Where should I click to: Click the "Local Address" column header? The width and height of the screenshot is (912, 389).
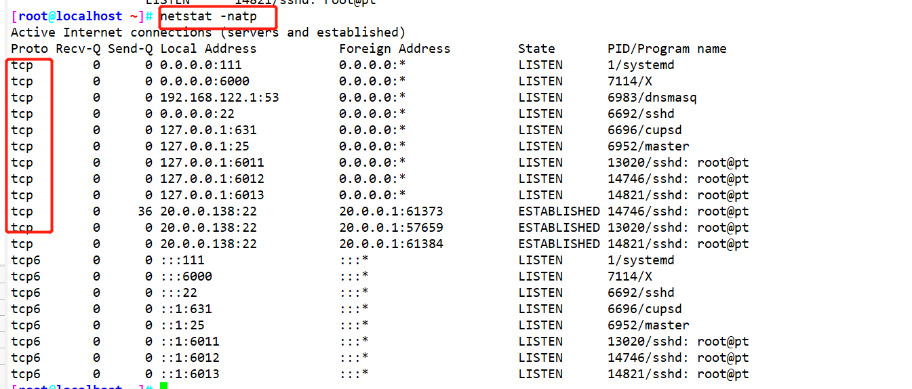pyautogui.click(x=208, y=49)
